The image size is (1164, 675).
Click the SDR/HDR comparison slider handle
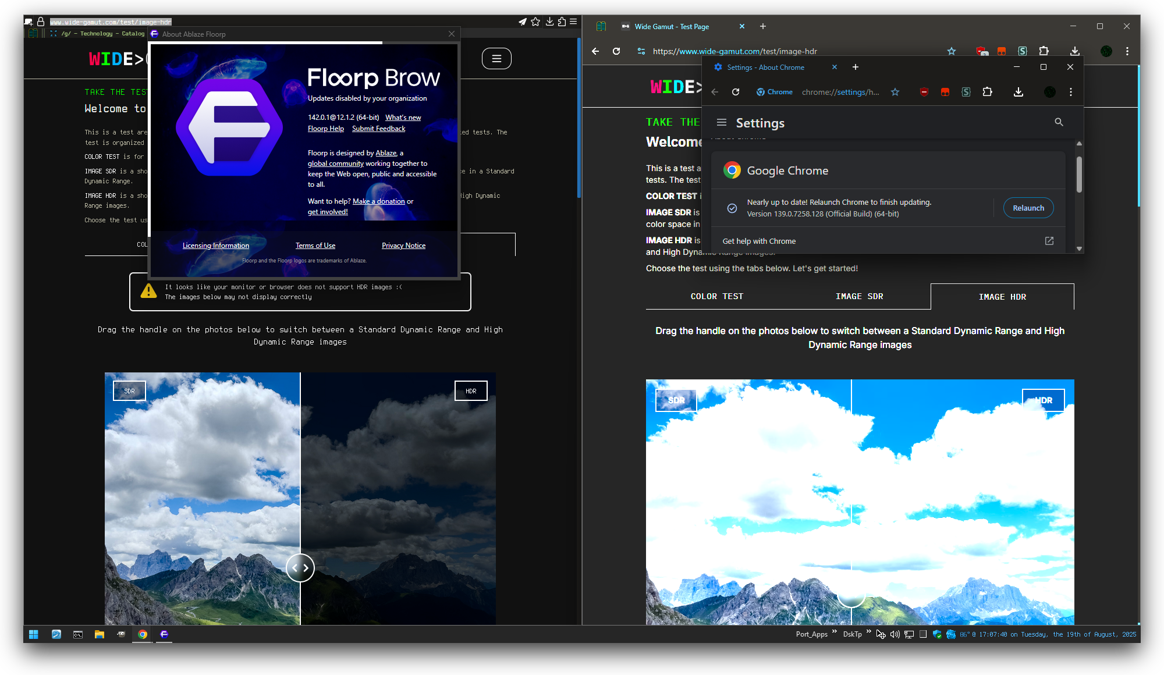(x=300, y=568)
